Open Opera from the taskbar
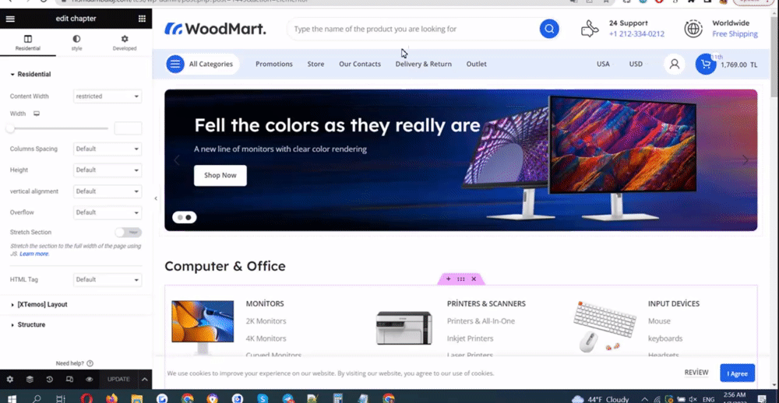 click(86, 398)
